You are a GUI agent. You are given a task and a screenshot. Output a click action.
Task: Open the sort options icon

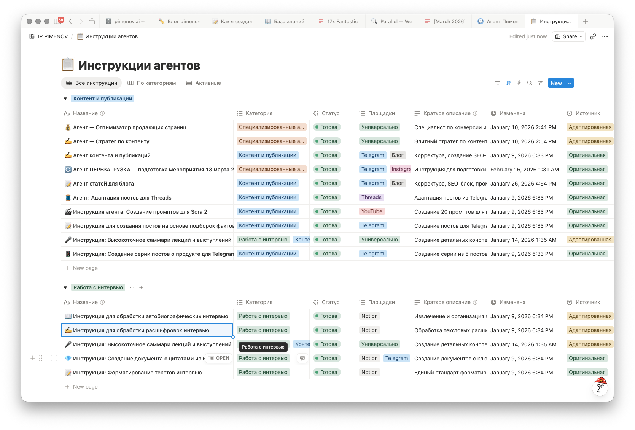(x=508, y=83)
